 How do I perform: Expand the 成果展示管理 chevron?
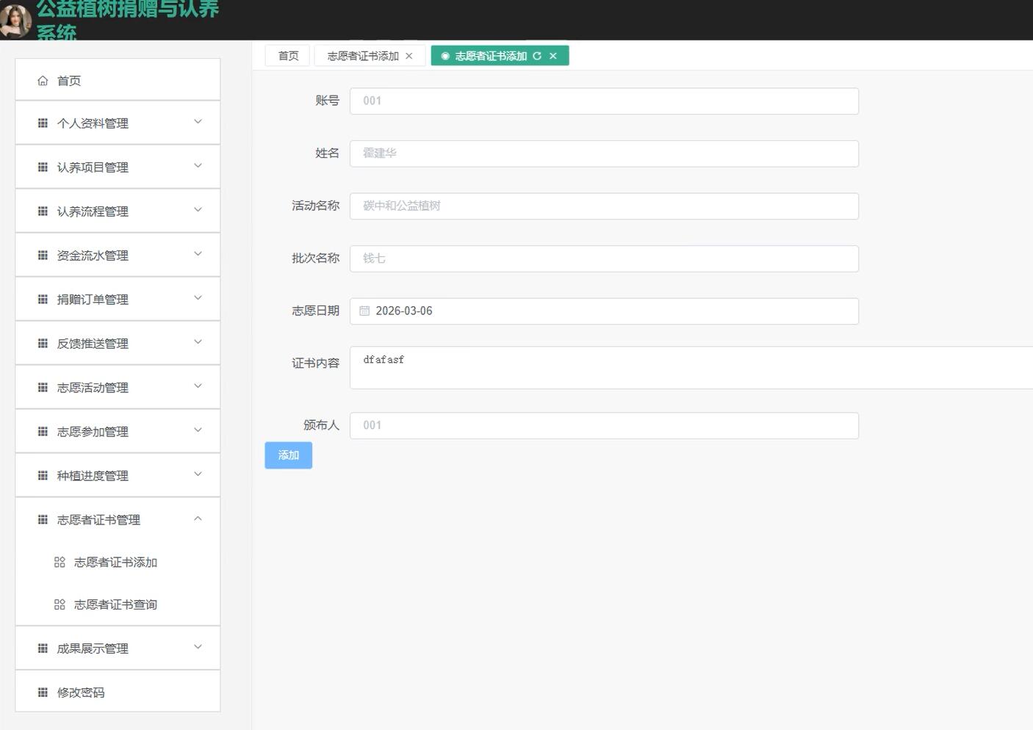click(198, 647)
